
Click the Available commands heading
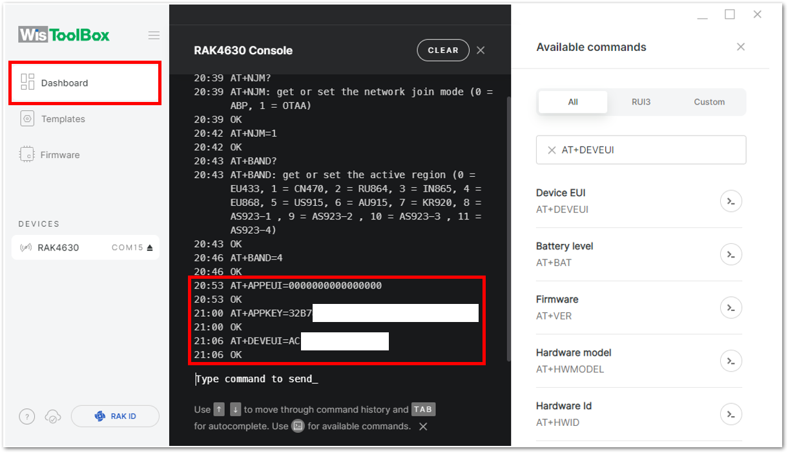coord(591,47)
